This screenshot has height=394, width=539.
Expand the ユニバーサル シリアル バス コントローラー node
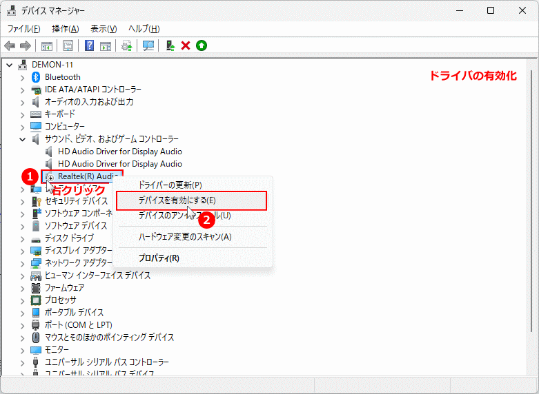coord(22,363)
